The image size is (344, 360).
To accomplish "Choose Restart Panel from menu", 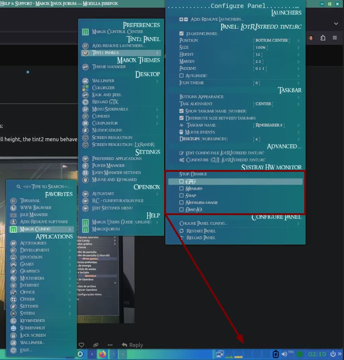I will click(201, 231).
